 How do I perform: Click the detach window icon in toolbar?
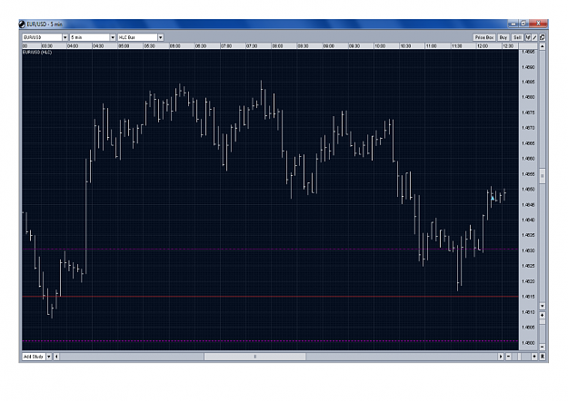(543, 37)
